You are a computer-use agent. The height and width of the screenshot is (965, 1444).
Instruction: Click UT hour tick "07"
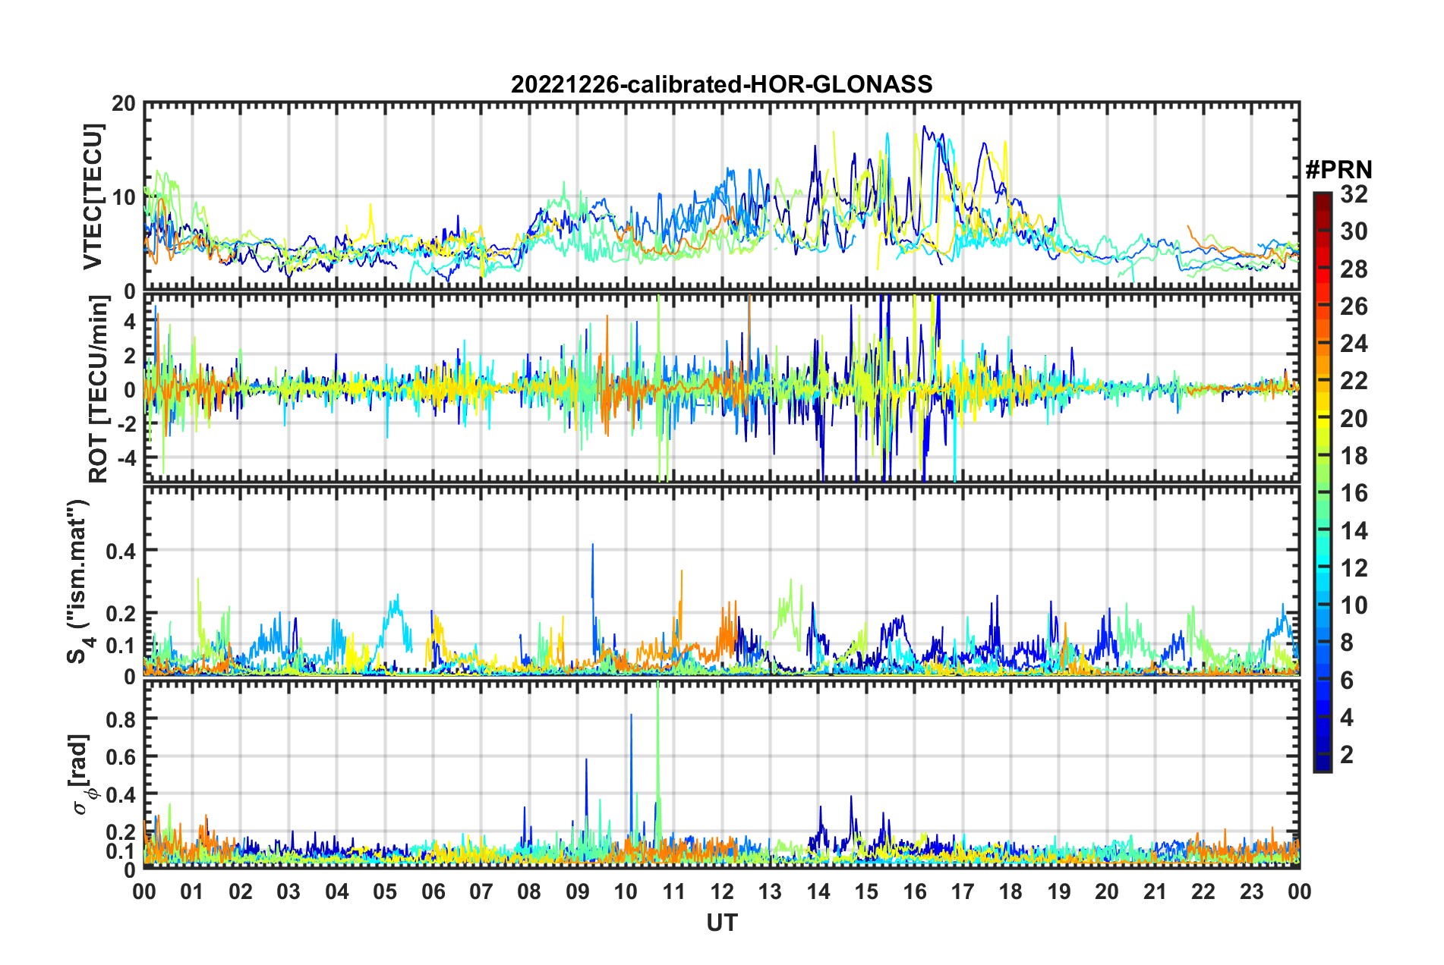481,891
